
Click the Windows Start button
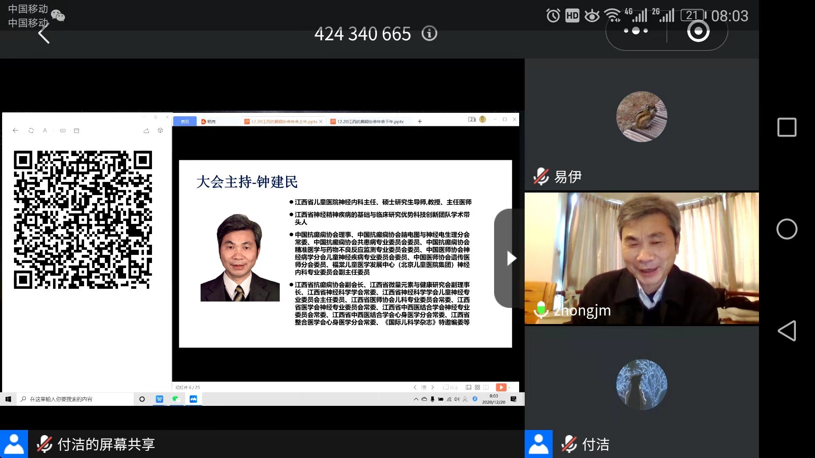(x=8, y=399)
